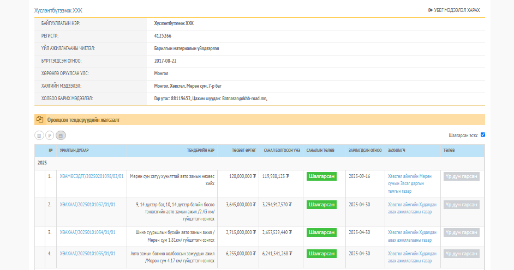This screenshot has width=514, height=270.
Task: Open tender ХӨАХААГ/20250101035/01/01 link
Action: pyautogui.click(x=87, y=254)
